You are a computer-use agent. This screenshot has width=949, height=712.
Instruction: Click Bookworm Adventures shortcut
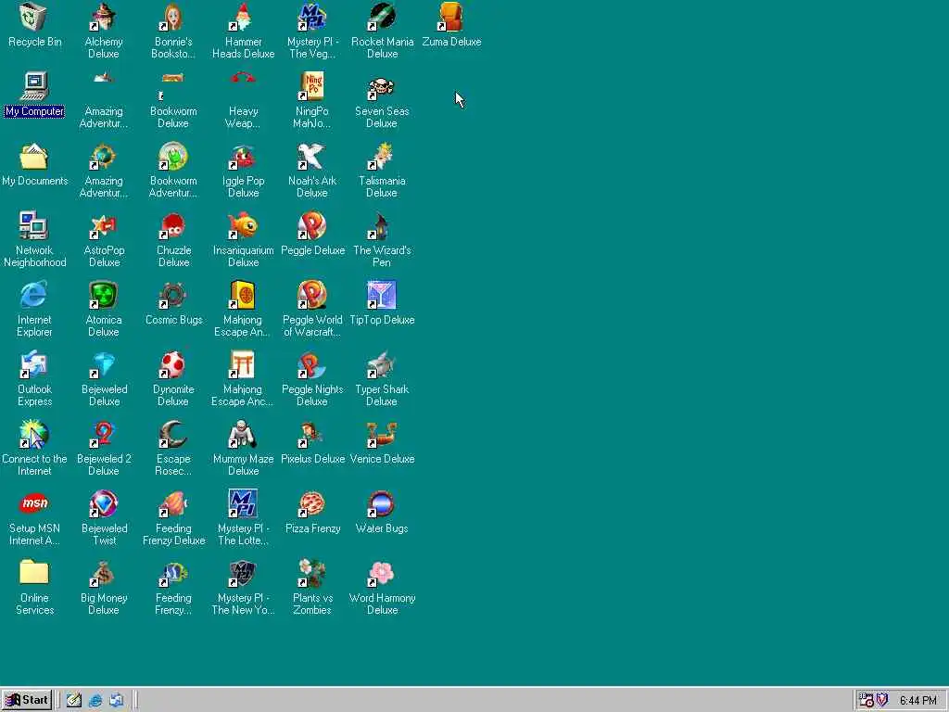point(173,156)
